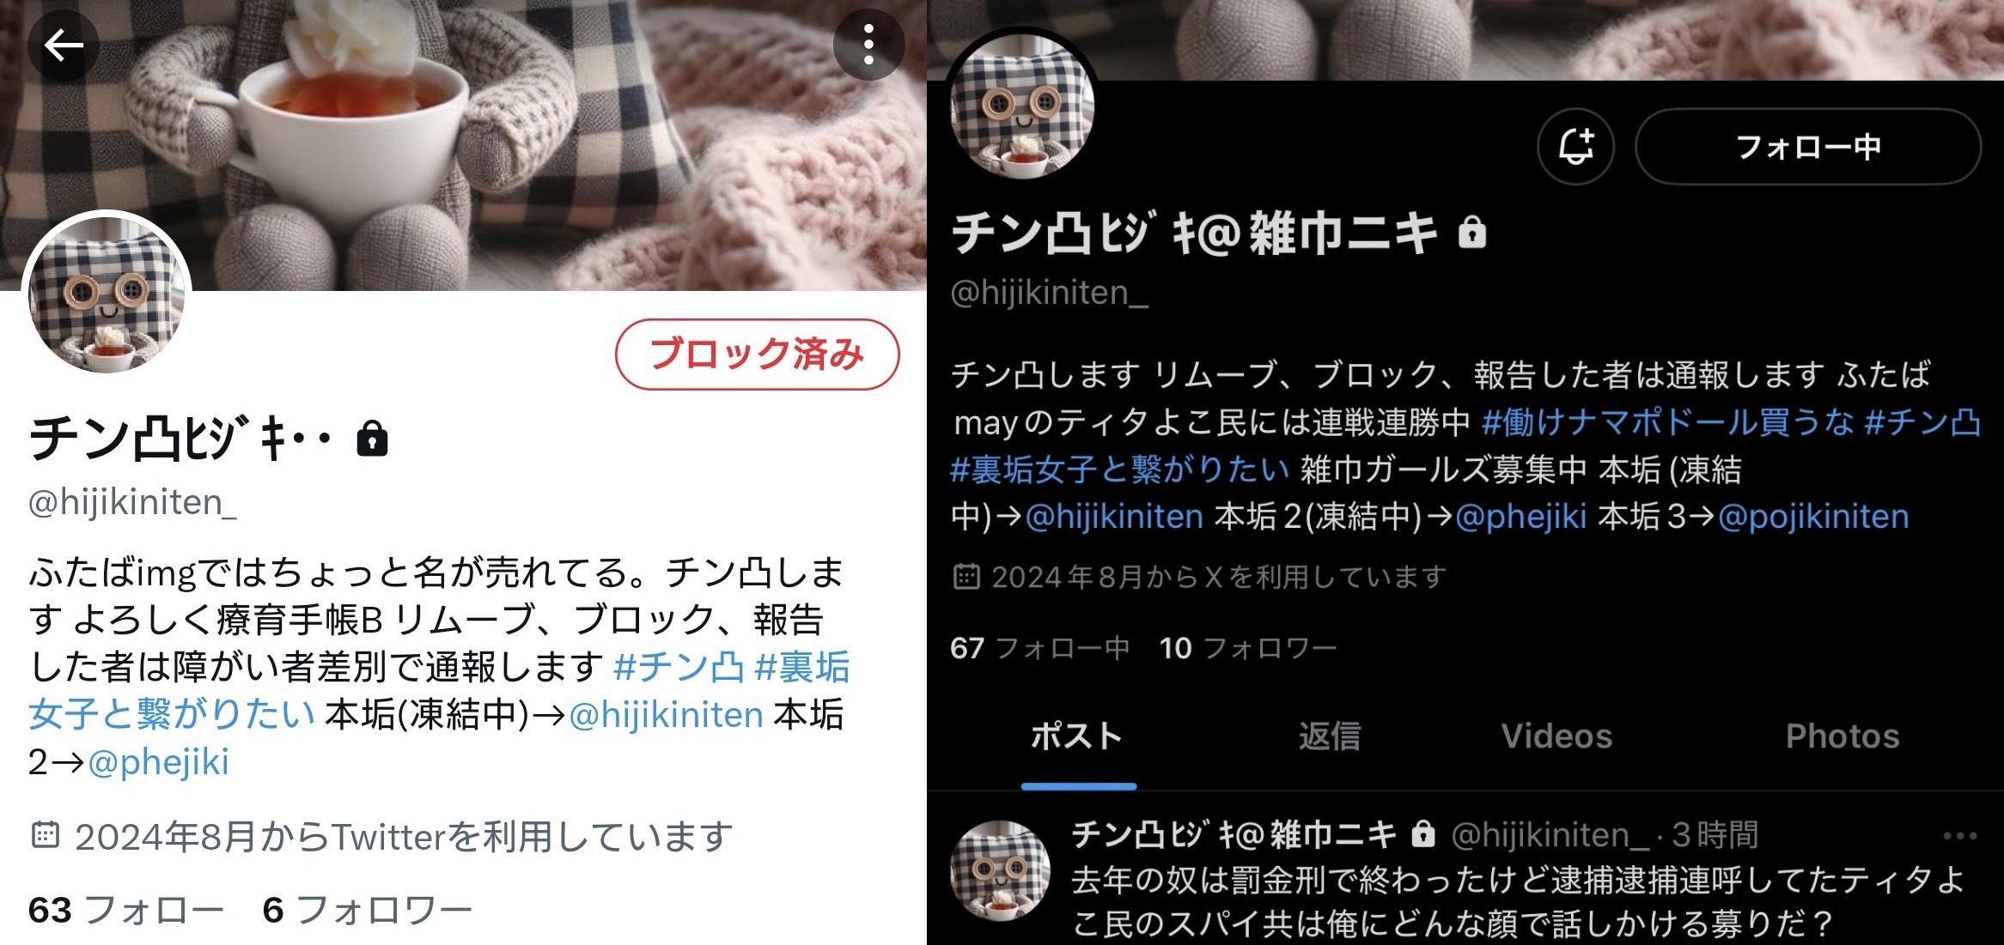View the 63 フォロー following list

pyautogui.click(x=126, y=910)
